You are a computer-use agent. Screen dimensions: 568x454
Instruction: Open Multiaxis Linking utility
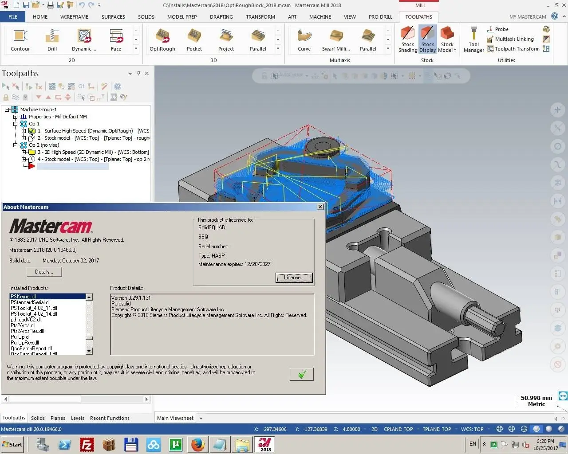click(x=510, y=39)
